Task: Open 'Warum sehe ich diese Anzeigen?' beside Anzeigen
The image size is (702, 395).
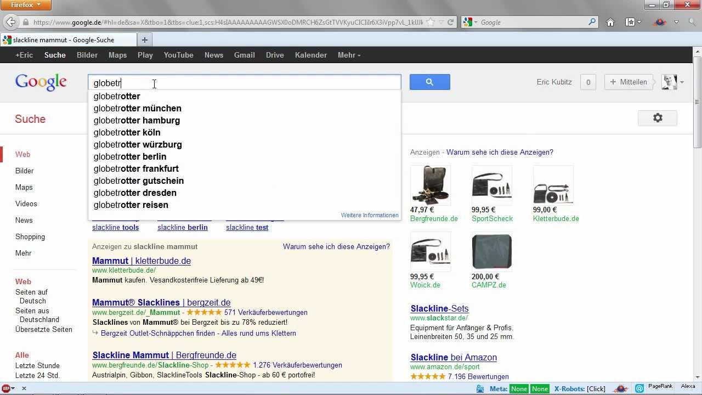Action: tap(500, 152)
